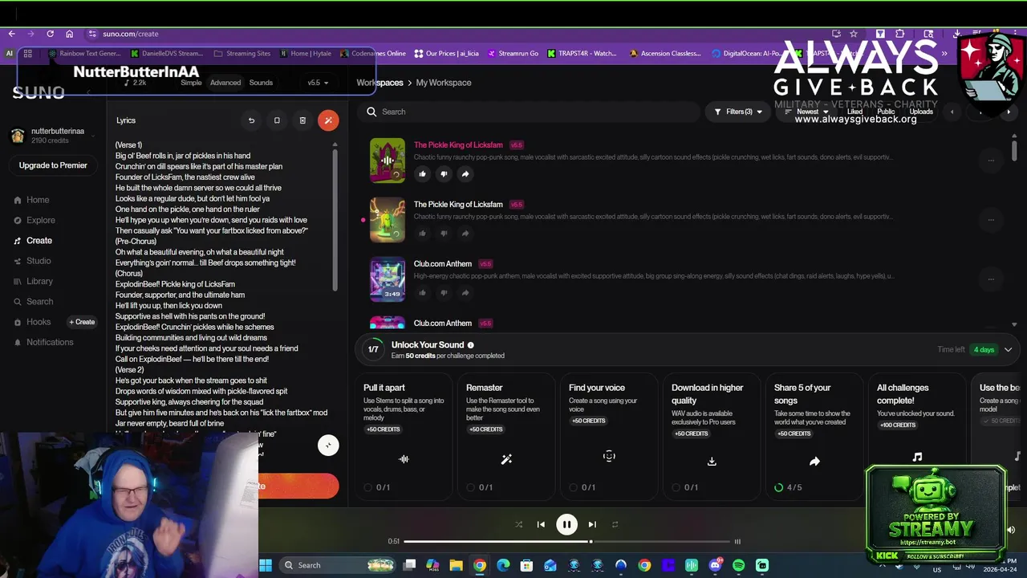This screenshot has height=578, width=1027.
Task: Switch to Sounds creation mode
Action: [261, 83]
